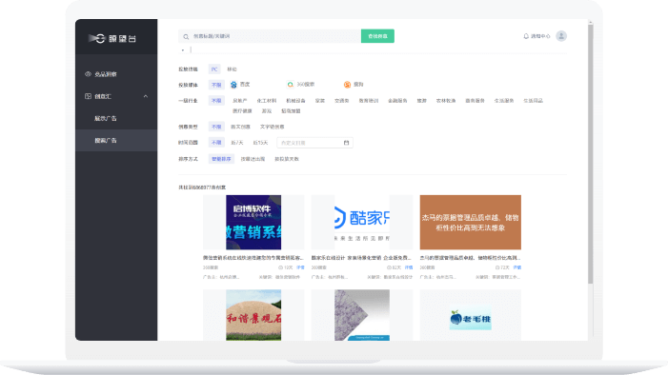
Task: Open the custom date input field
Action: point(314,143)
